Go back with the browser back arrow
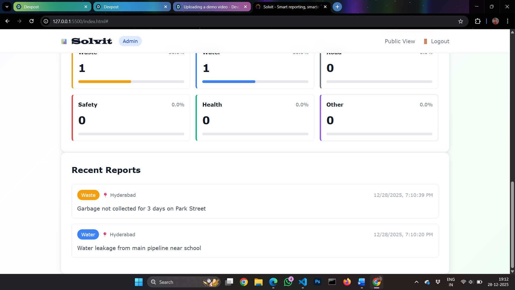The width and height of the screenshot is (515, 290). [x=8, y=21]
